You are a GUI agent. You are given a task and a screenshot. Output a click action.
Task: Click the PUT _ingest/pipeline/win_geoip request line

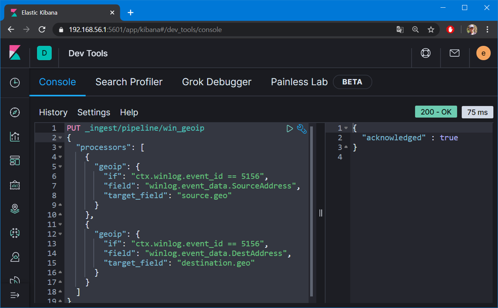click(136, 128)
